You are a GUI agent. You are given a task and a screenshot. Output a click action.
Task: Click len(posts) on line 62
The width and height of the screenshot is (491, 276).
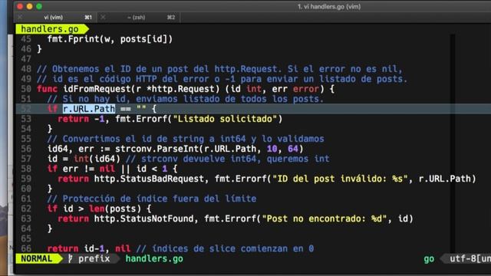115,209
